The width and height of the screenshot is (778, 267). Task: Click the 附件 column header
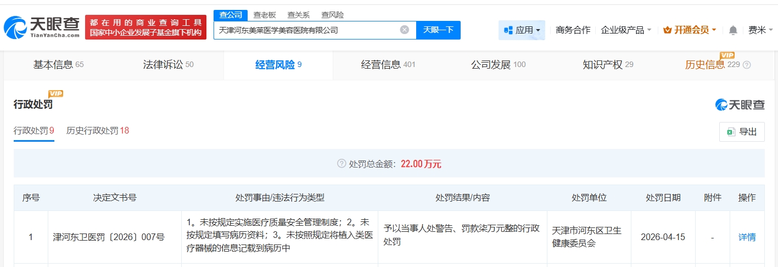(713, 198)
